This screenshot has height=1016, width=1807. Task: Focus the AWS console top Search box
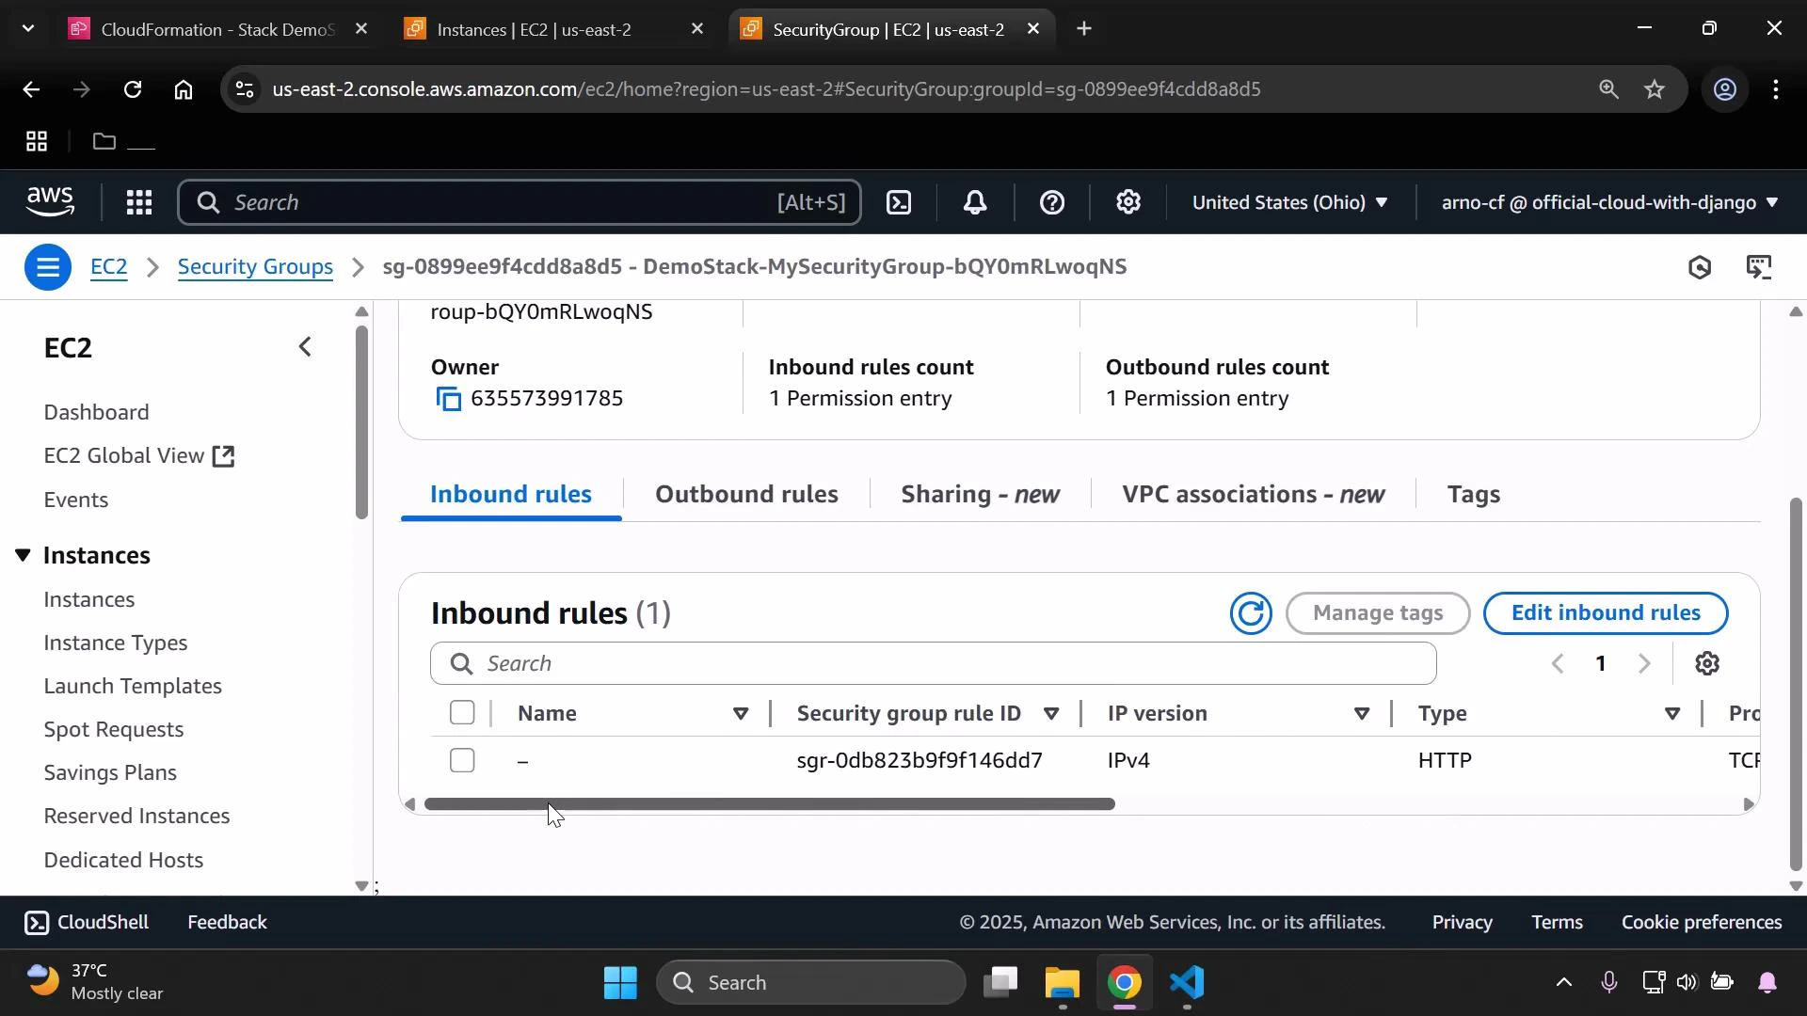click(x=520, y=202)
